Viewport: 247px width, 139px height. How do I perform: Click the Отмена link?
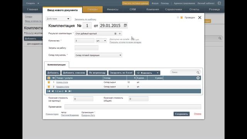(x=198, y=114)
